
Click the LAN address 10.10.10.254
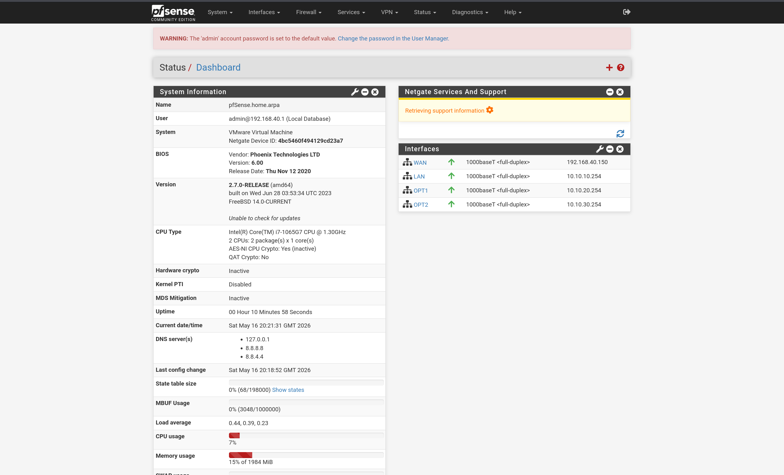(x=584, y=176)
